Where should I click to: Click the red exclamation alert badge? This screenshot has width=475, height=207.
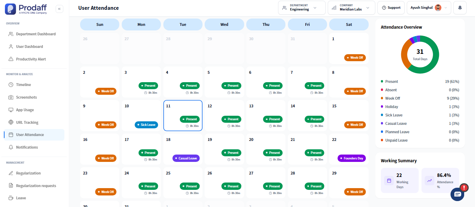(464, 187)
